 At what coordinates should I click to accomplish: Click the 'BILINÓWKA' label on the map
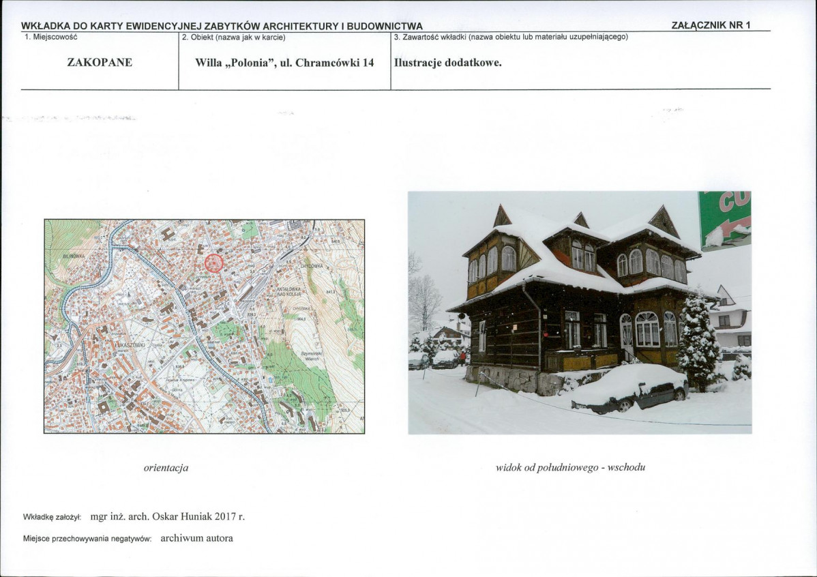point(74,256)
